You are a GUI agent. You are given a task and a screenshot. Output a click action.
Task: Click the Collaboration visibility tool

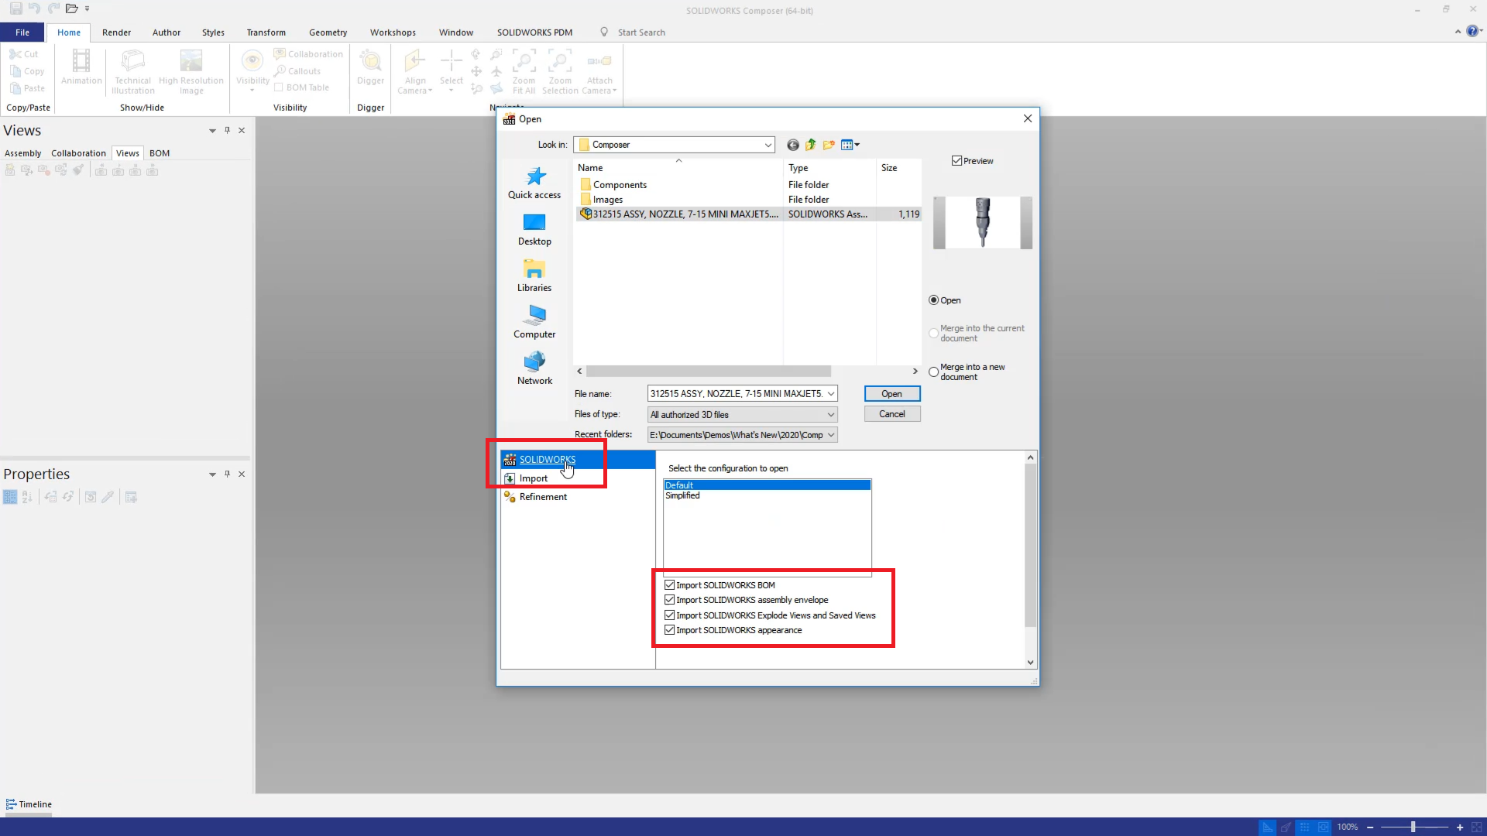point(308,54)
